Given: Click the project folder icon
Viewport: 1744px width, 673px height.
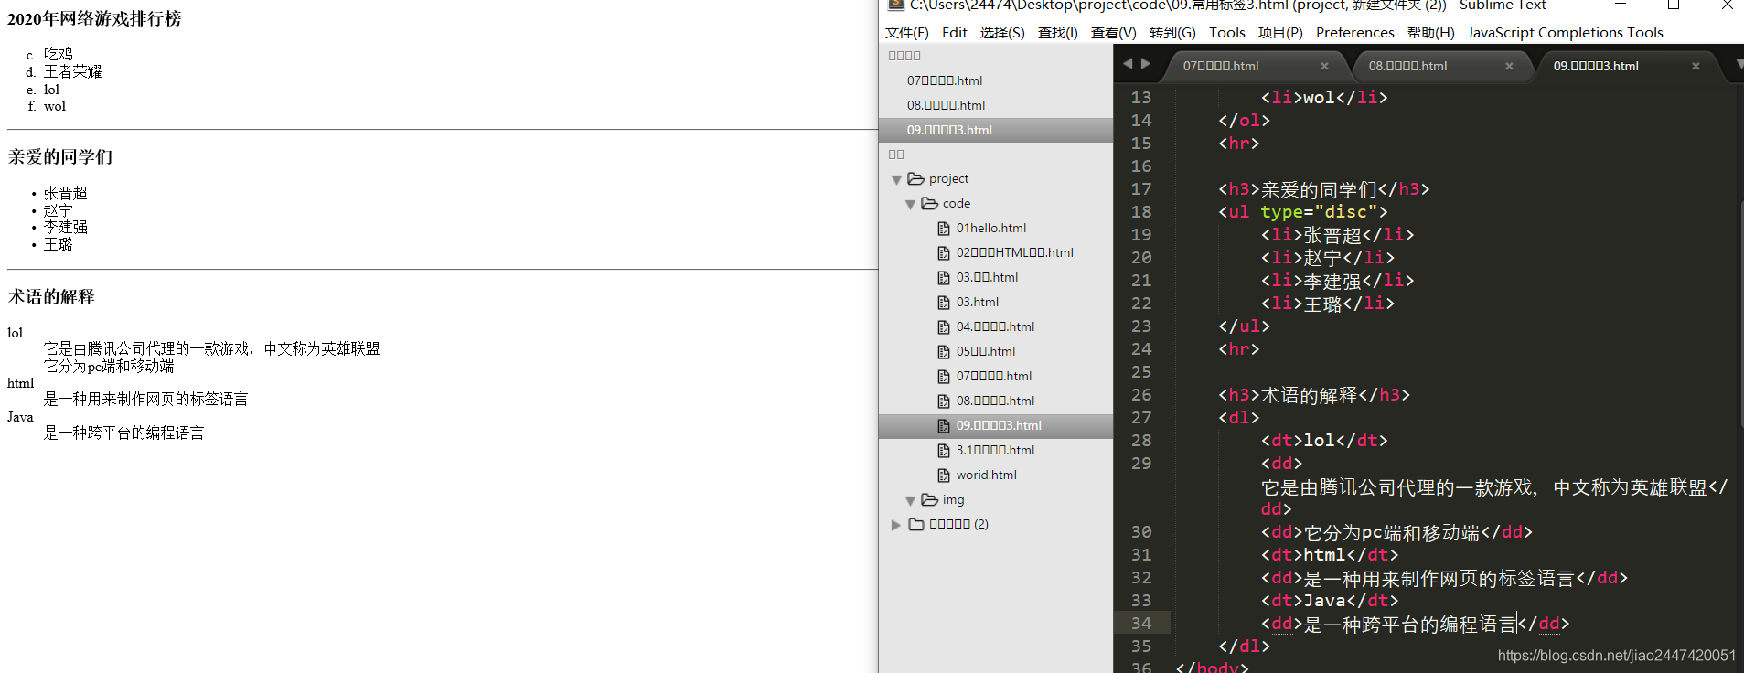Looking at the screenshot, I should [x=915, y=178].
